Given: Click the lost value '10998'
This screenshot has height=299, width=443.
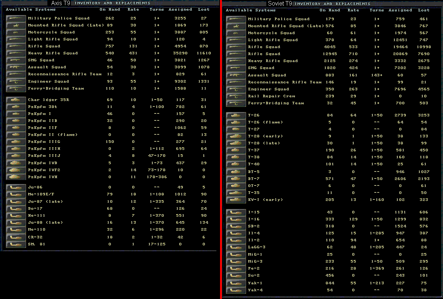Looking at the screenshot, I should click(424, 47).
